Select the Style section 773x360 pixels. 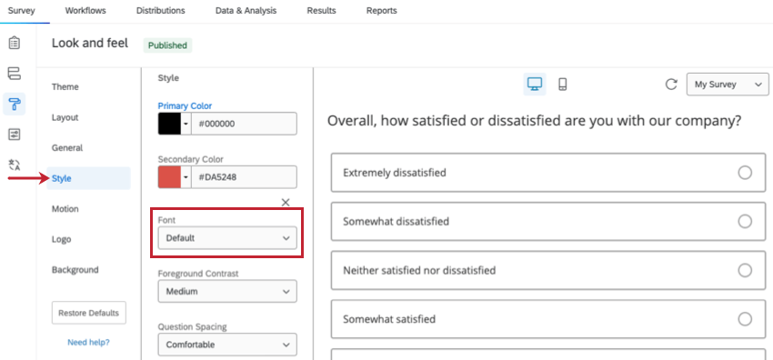click(89, 178)
